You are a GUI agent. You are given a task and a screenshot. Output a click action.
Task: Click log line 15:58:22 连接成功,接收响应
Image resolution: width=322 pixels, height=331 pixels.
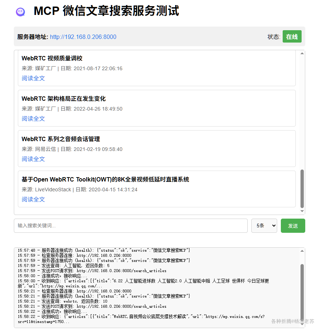tap(52, 311)
